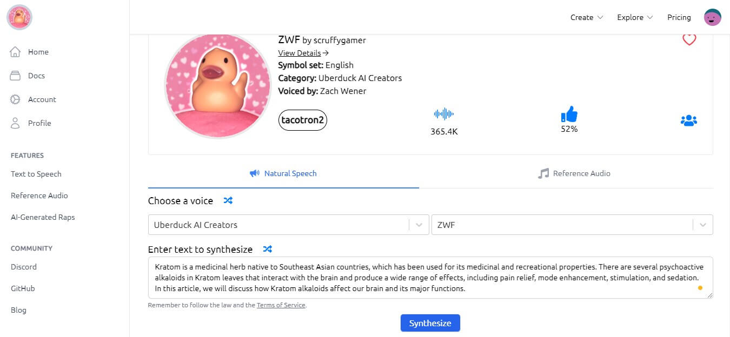The height and width of the screenshot is (337, 730).
Task: Click the tacotron2 model badge
Action: click(302, 120)
